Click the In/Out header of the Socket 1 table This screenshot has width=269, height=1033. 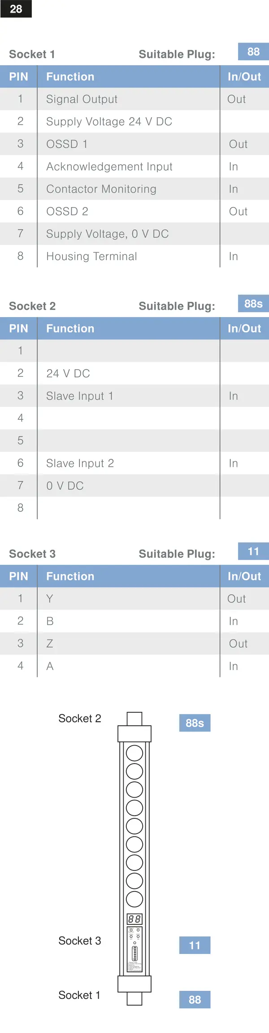point(244,77)
